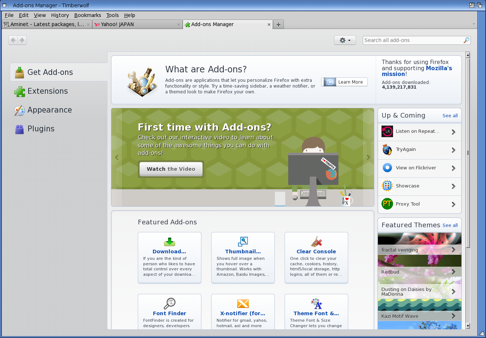Image resolution: width=486 pixels, height=338 pixels.
Task: Open the File menu
Action: [9, 15]
